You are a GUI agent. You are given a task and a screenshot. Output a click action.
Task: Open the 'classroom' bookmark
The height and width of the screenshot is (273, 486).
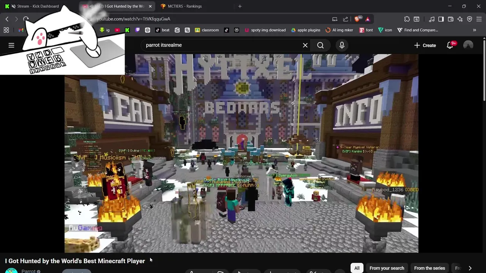click(207, 30)
